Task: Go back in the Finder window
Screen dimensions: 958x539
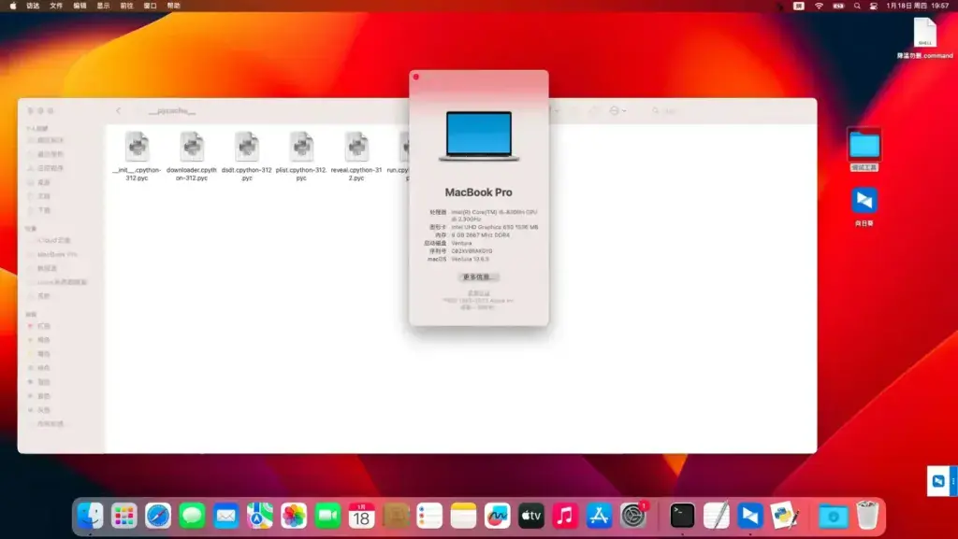Action: pos(119,111)
